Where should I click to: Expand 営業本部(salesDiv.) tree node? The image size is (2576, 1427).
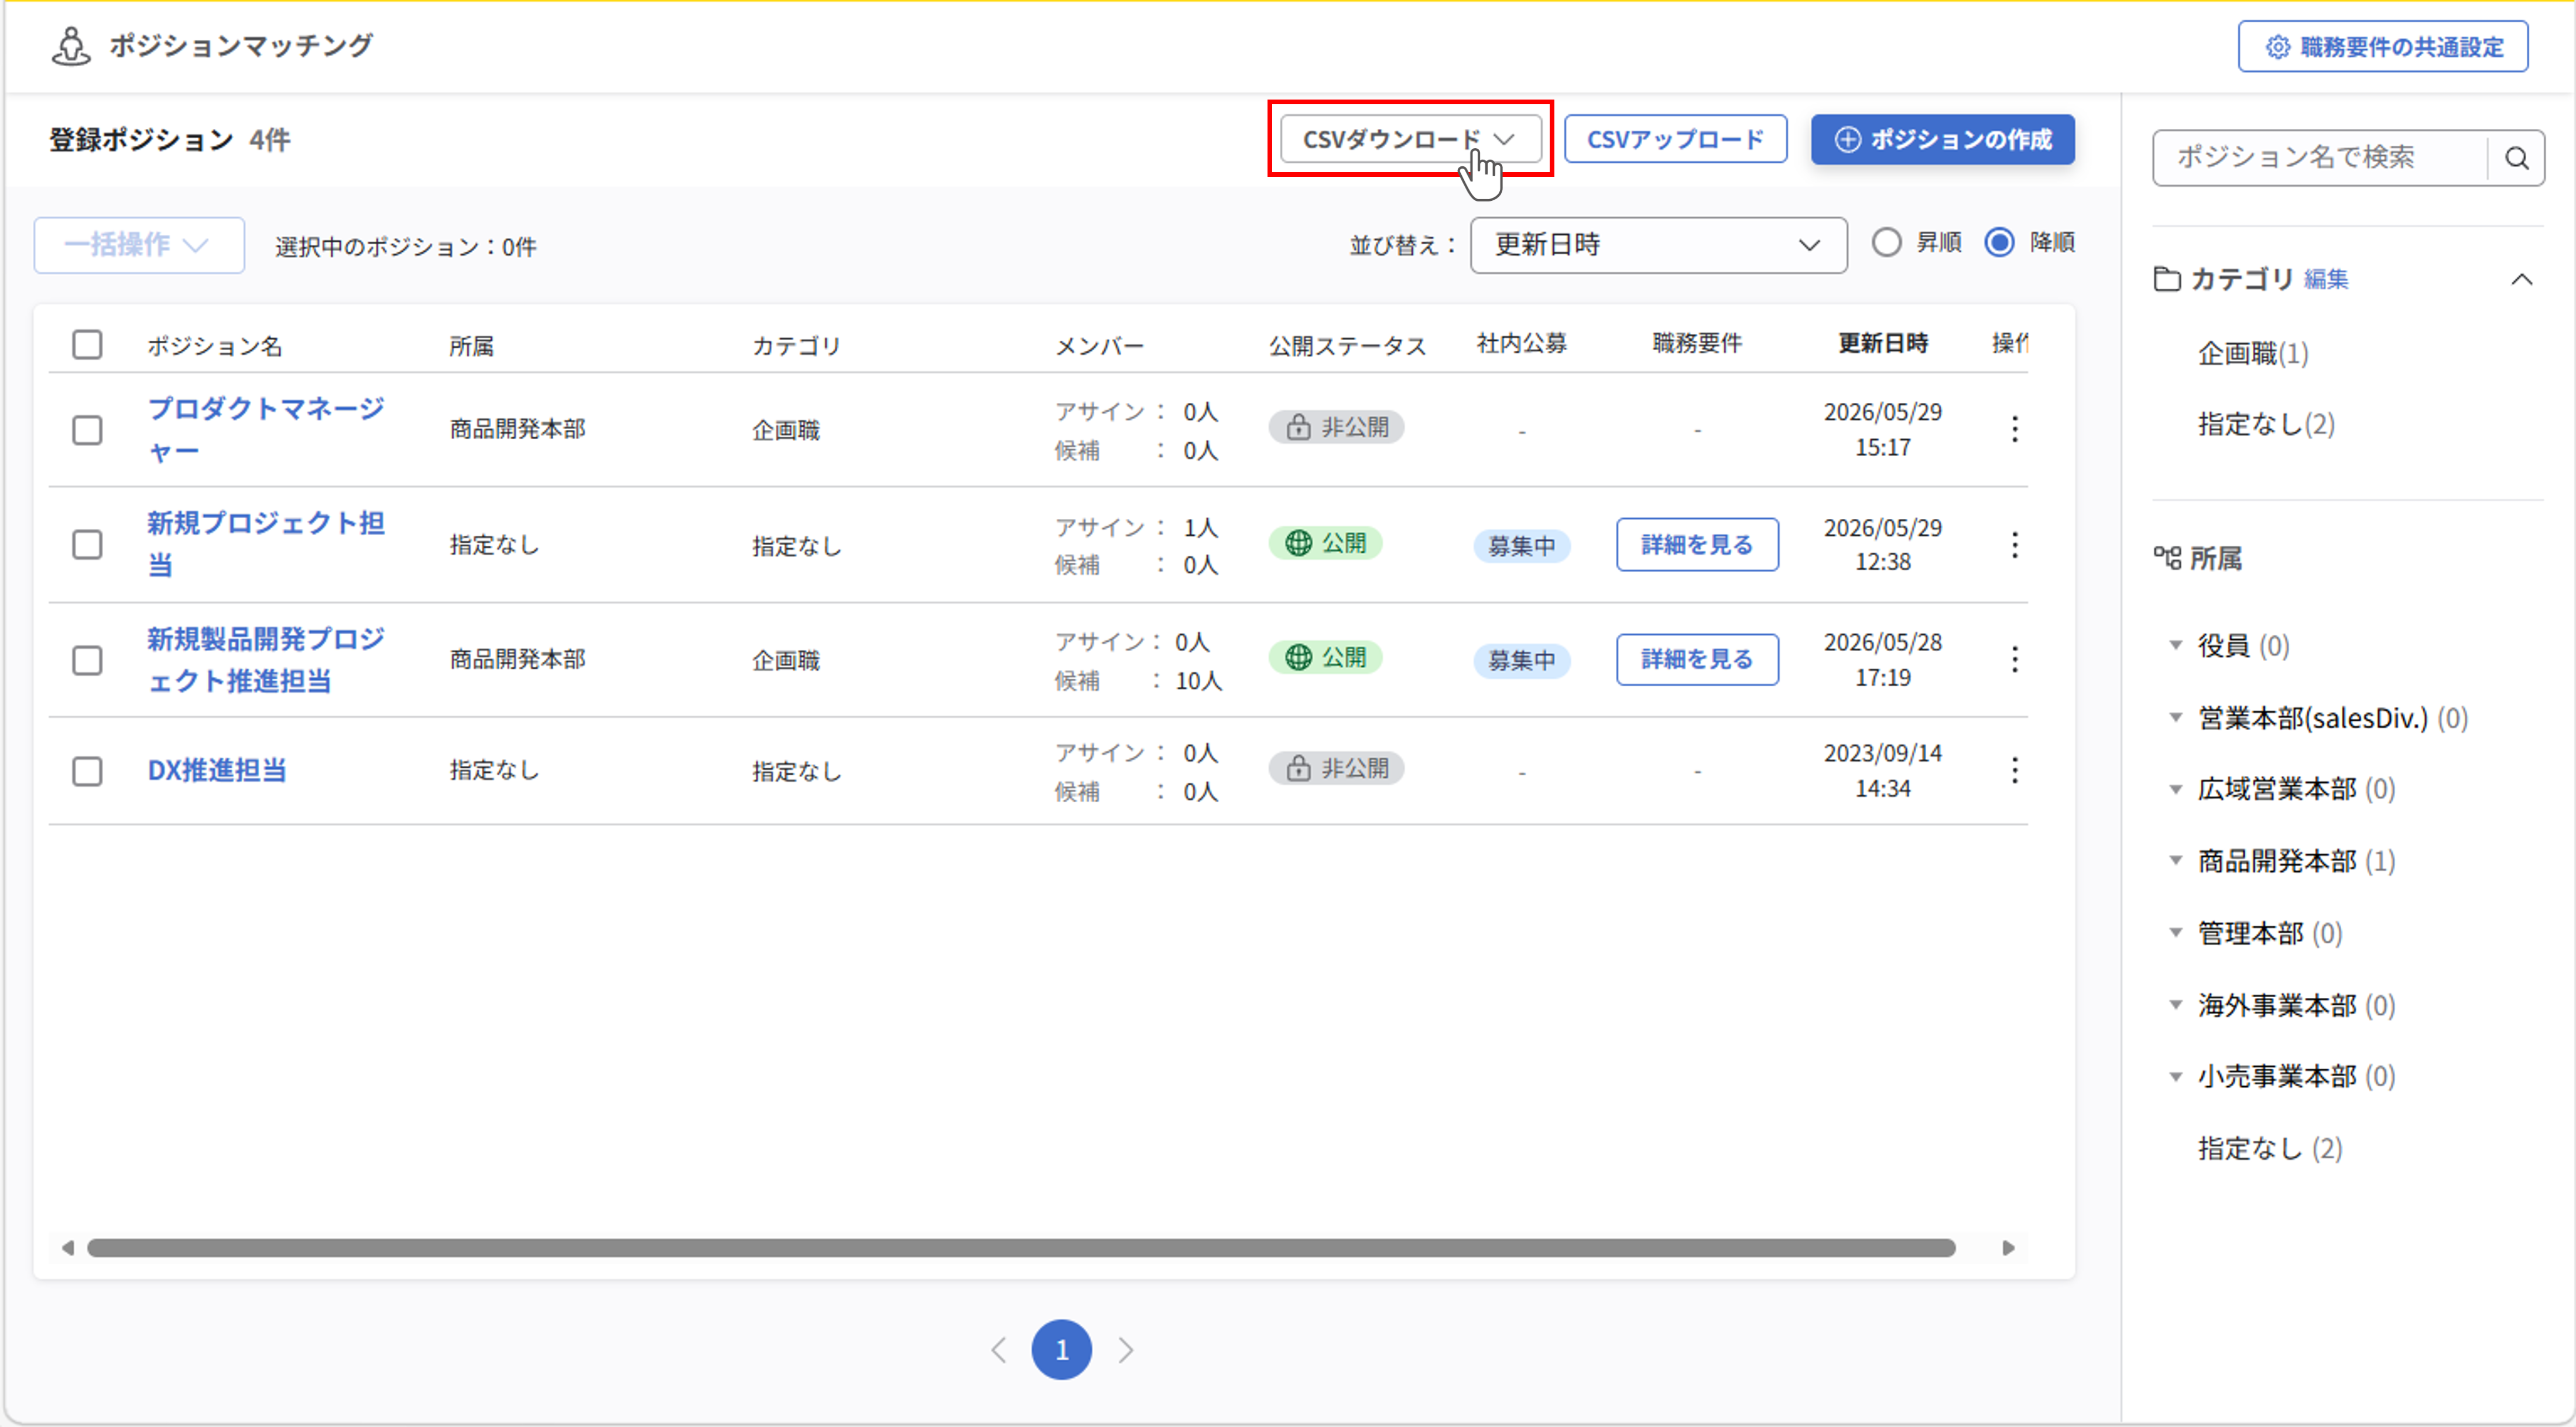point(2175,717)
